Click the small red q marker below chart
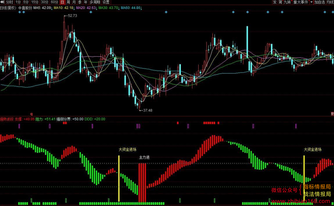334x206 pixels. click(x=32, y=114)
